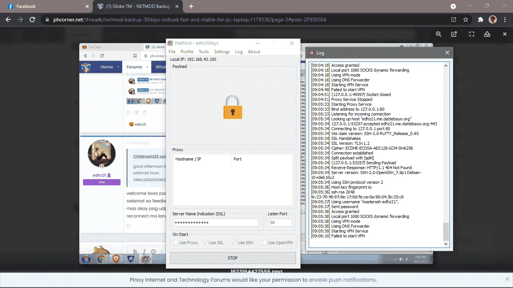Open NetMod File menu

(x=172, y=52)
